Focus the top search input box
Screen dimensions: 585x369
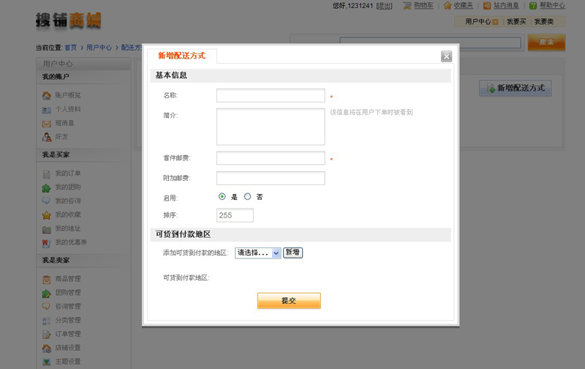[x=430, y=42]
